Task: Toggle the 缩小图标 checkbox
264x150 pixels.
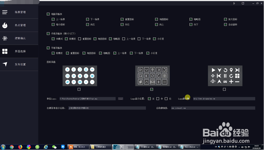Action: (53, 24)
